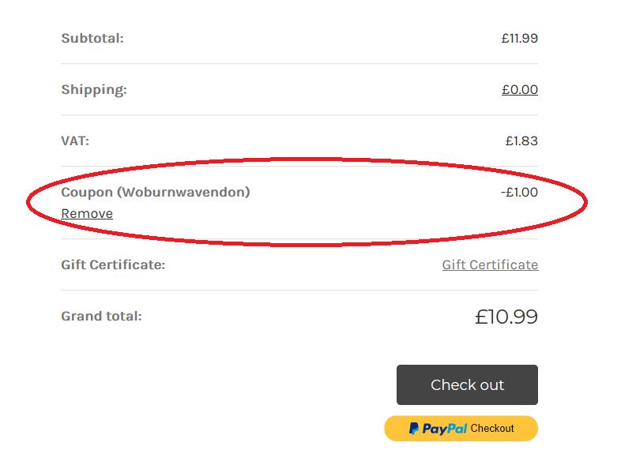Click the £11.99 subtotal amount
This screenshot has height=465, width=621.
click(x=520, y=38)
